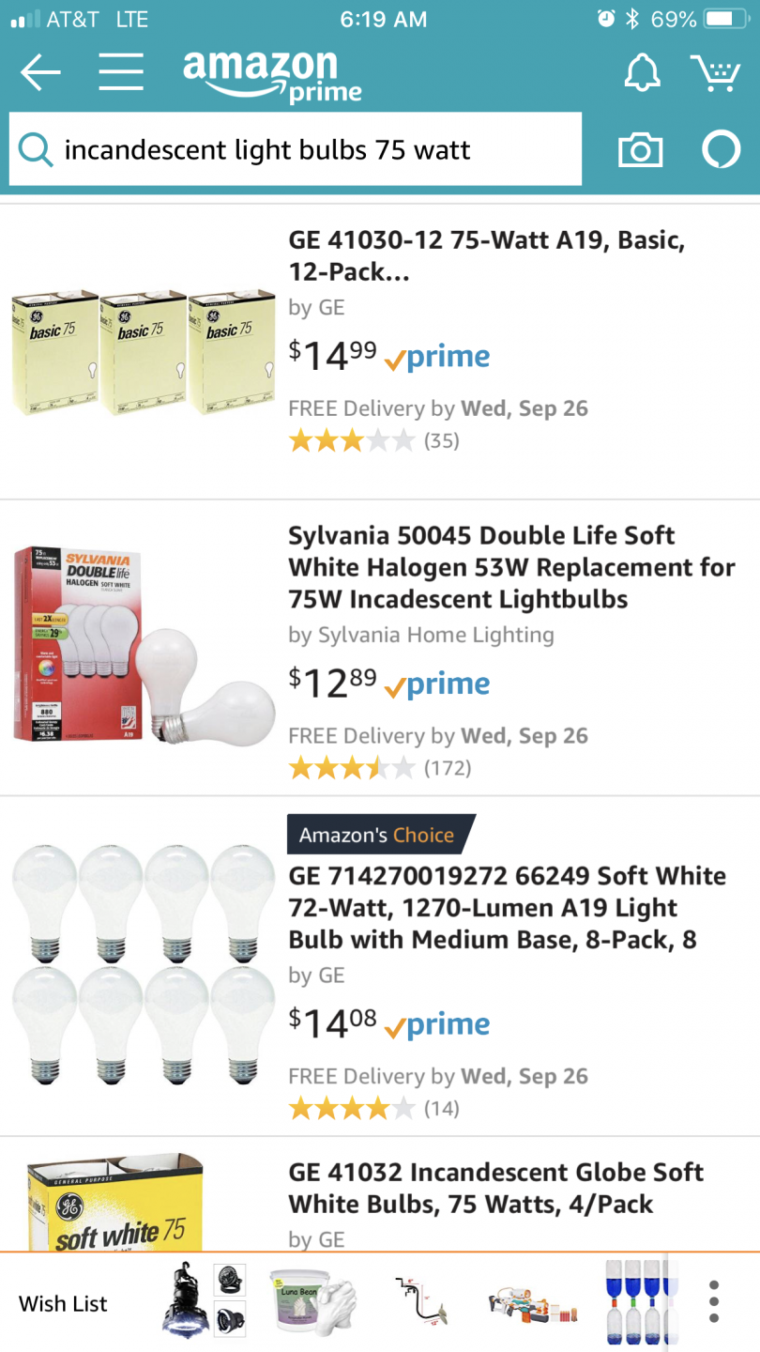The height and width of the screenshot is (1352, 760).
Task: Tap the eight-bulb GE product image
Action: tap(144, 967)
